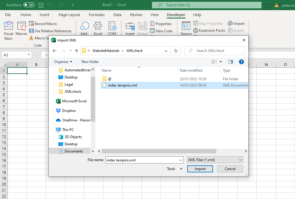Image resolution: width=295 pixels, height=199 pixels.
Task: Click the Excel search box
Action: pos(206,5)
